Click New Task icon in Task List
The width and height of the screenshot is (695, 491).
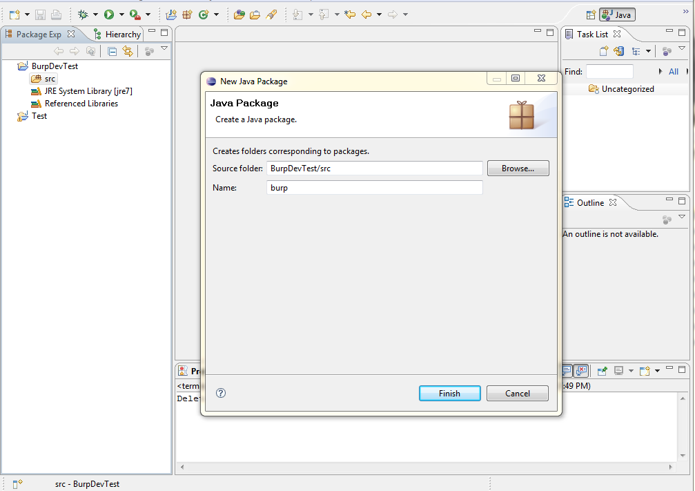click(x=604, y=52)
